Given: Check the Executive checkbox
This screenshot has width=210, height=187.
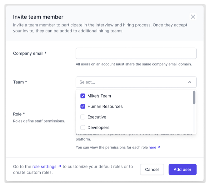Looking at the screenshot, I should click(83, 117).
